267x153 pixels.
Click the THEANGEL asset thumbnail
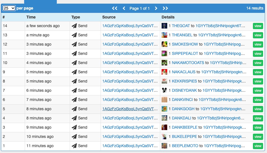[x=164, y=35]
